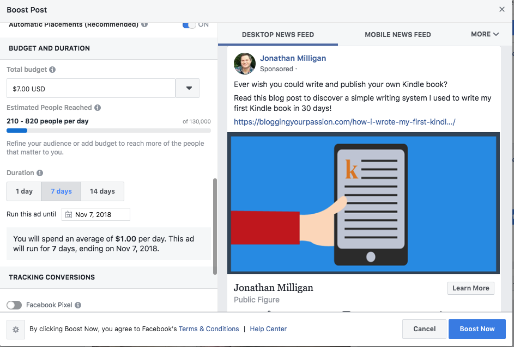Click Jonathan Milligan's profile picture
Viewport: 514px width, 347px height.
click(x=245, y=64)
